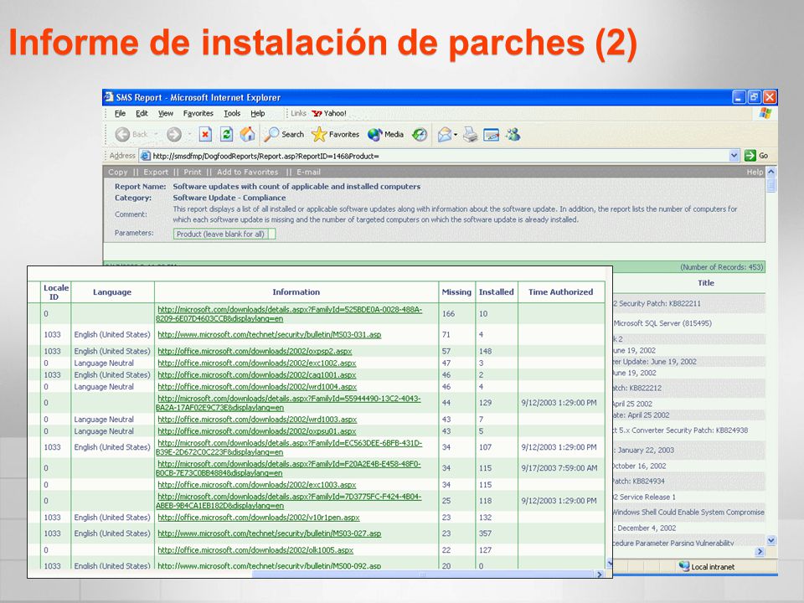Click the 9/17/2003 7:59:00 AM time cell
The image size is (804, 603).
[559, 467]
